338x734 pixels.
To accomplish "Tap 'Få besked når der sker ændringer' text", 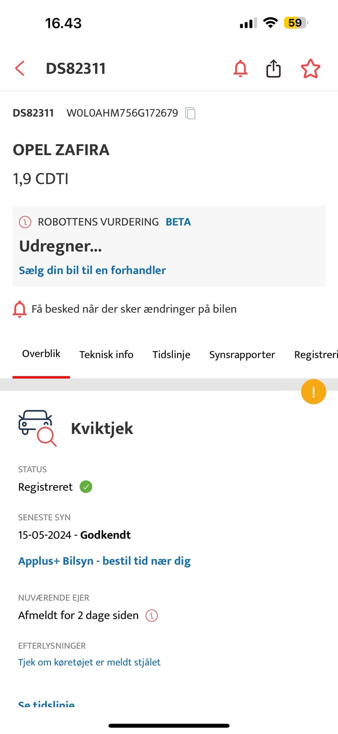I will 134,309.
